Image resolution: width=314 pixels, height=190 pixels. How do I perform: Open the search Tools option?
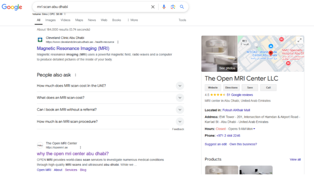coord(182,20)
